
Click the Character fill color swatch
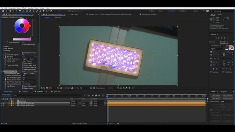230,47
